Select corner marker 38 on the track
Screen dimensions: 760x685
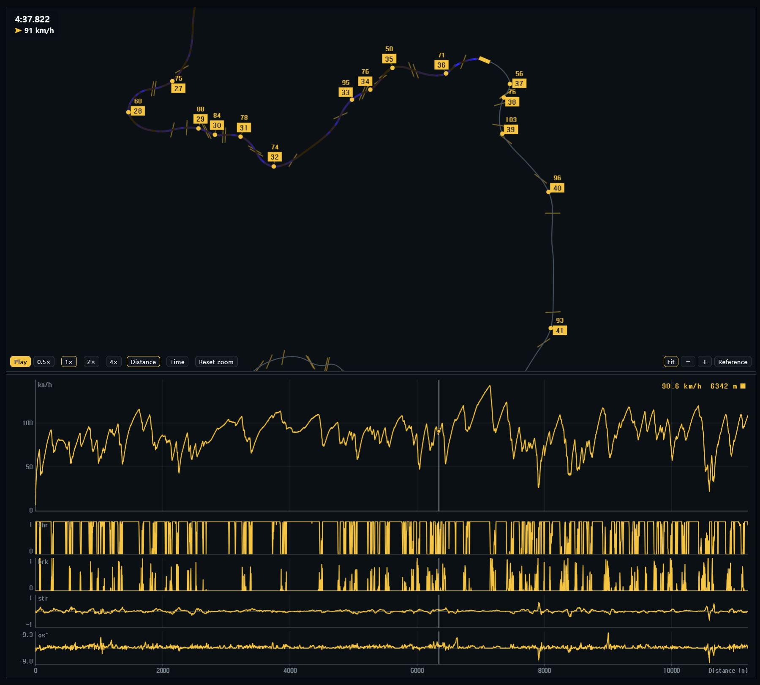[512, 102]
